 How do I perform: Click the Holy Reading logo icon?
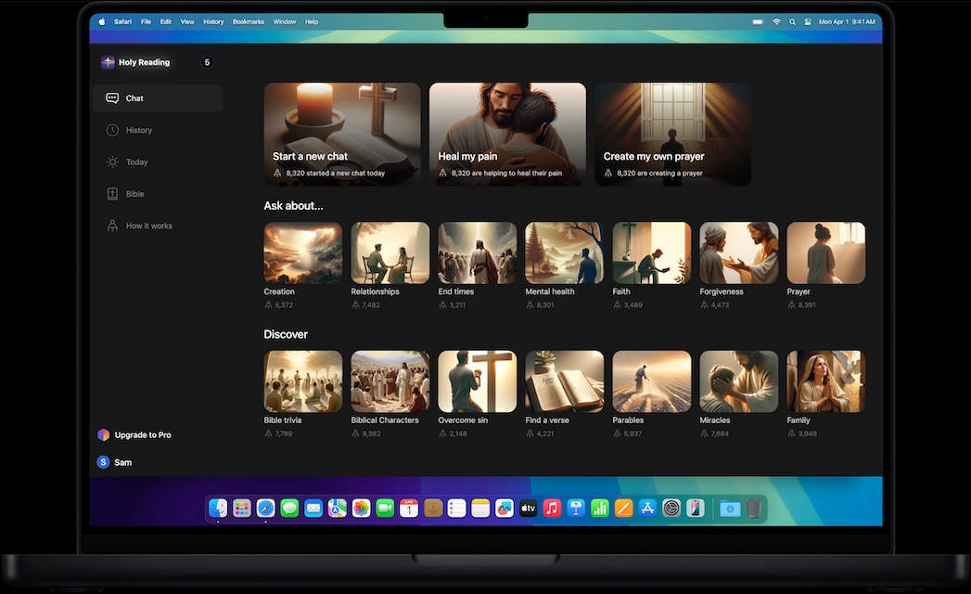[x=108, y=62]
